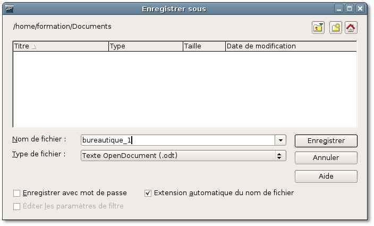Click the Annuler button

click(x=326, y=158)
